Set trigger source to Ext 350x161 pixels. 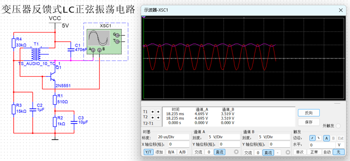(341, 138)
